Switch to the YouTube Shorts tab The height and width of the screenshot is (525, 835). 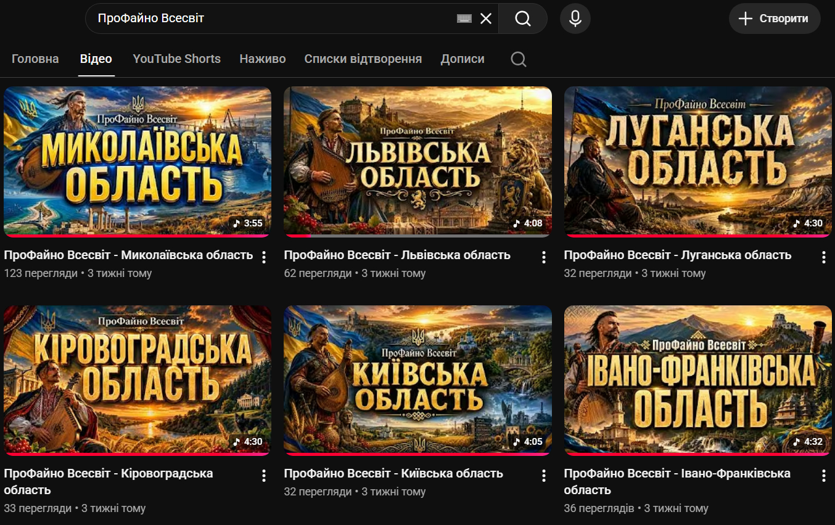click(176, 59)
